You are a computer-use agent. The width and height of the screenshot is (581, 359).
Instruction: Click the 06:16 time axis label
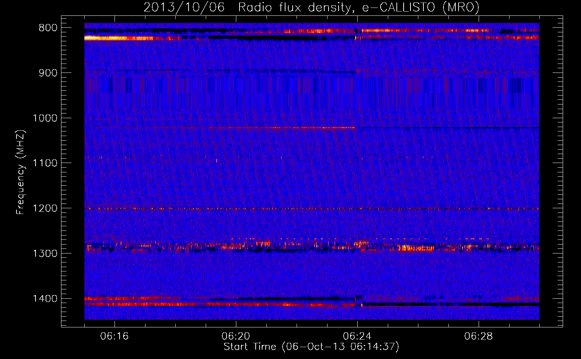point(115,336)
